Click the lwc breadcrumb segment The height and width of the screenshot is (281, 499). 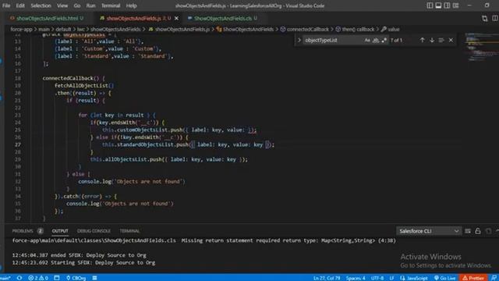(81, 30)
